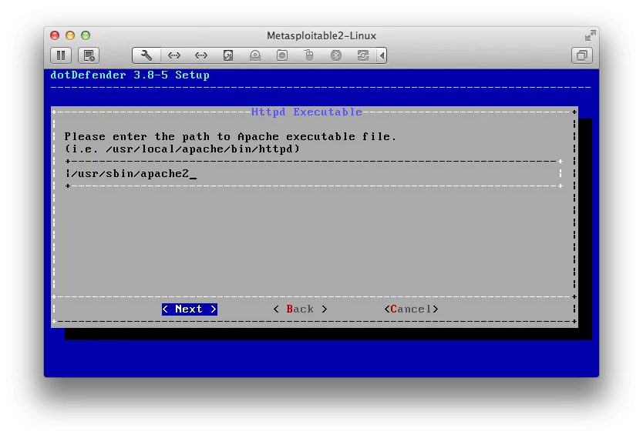Image resolution: width=643 pixels, height=438 pixels.
Task: Open the wrench settings icon
Action: [x=146, y=55]
